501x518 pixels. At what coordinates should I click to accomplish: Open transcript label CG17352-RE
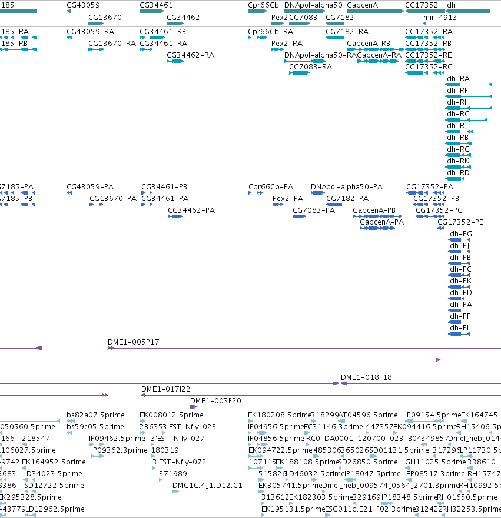[429, 55]
